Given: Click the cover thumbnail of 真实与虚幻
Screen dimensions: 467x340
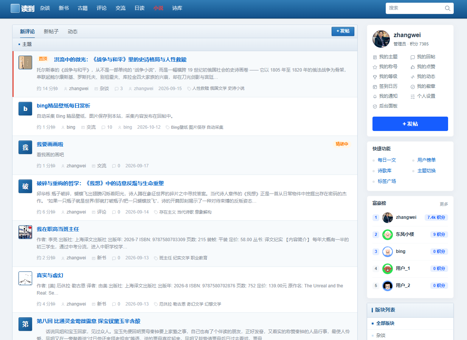Looking at the screenshot, I should click(x=25, y=278).
